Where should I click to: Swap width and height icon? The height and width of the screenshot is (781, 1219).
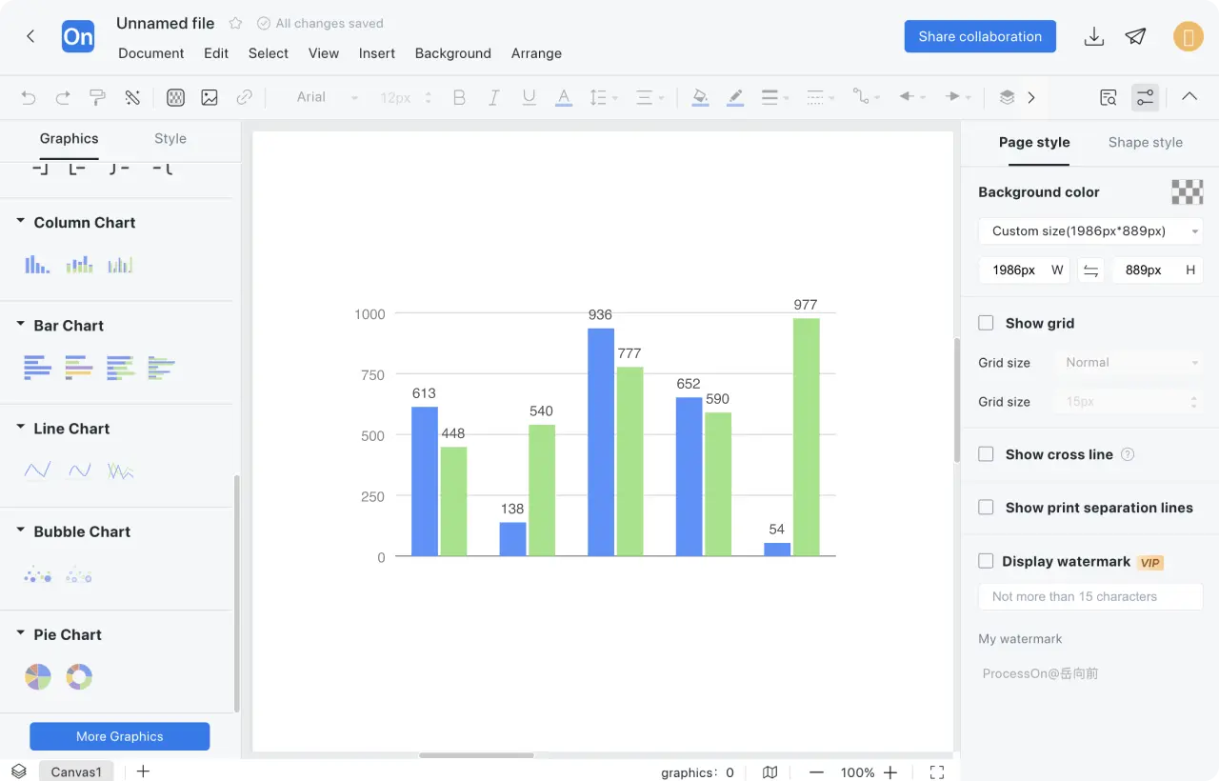1091,270
